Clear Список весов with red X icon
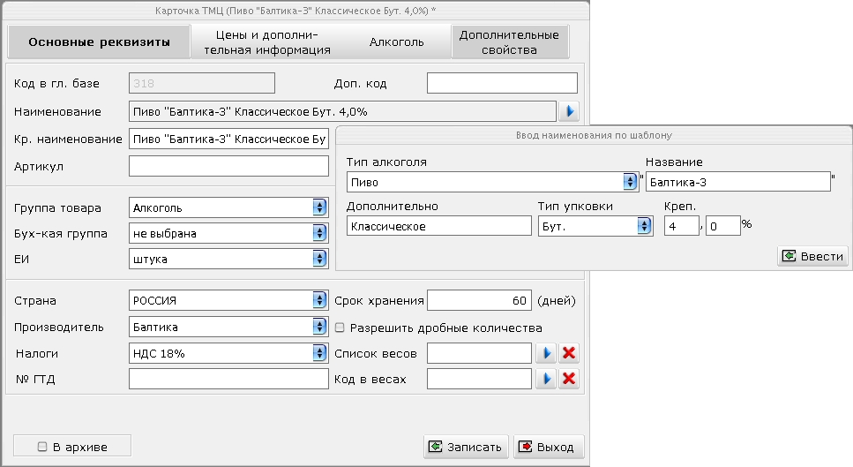This screenshot has height=467, width=853. point(569,353)
